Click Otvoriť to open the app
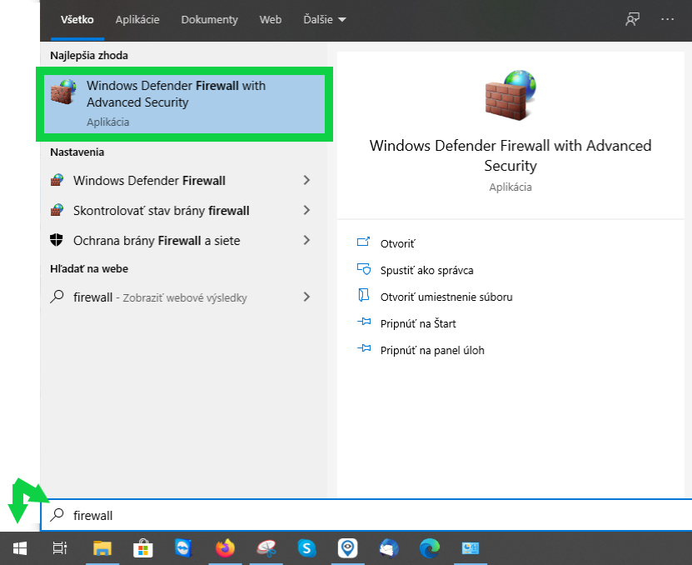692x565 pixels. click(x=398, y=244)
